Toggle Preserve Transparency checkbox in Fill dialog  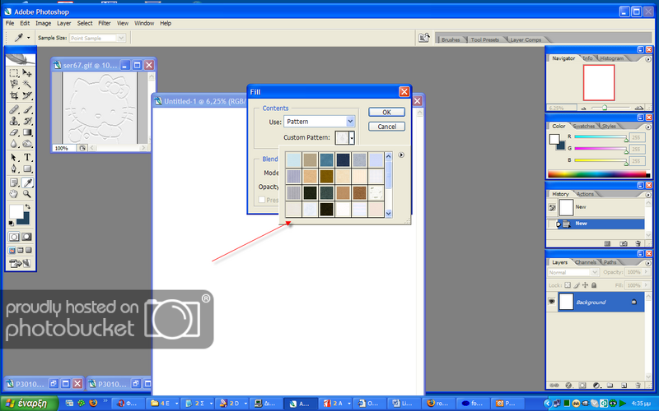click(263, 200)
